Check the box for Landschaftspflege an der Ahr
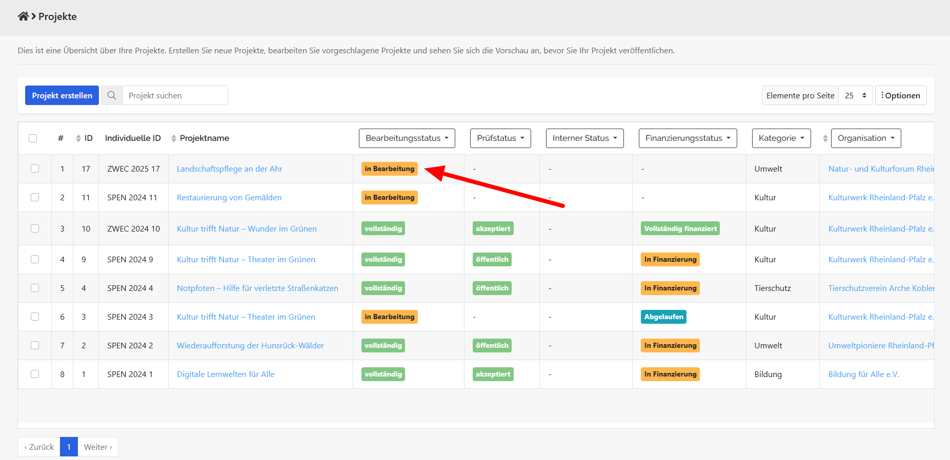 coord(35,169)
